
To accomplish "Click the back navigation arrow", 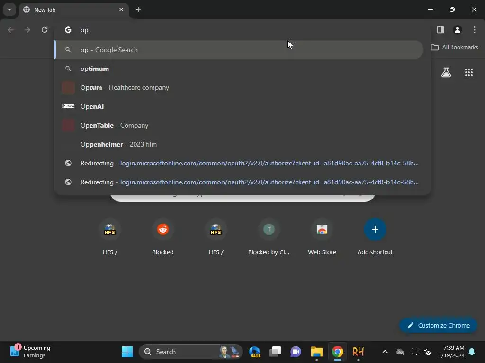I will click(10, 30).
